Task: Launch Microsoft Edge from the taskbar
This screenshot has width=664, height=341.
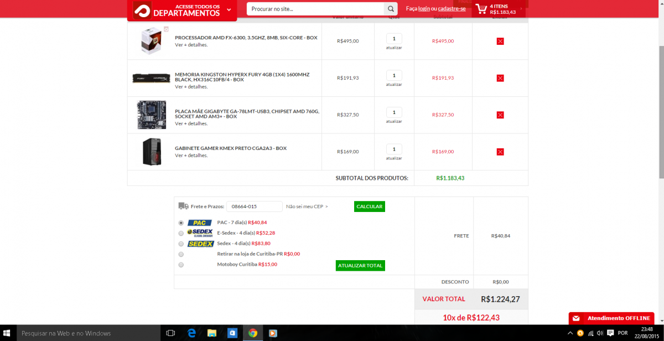Action: 191,333
